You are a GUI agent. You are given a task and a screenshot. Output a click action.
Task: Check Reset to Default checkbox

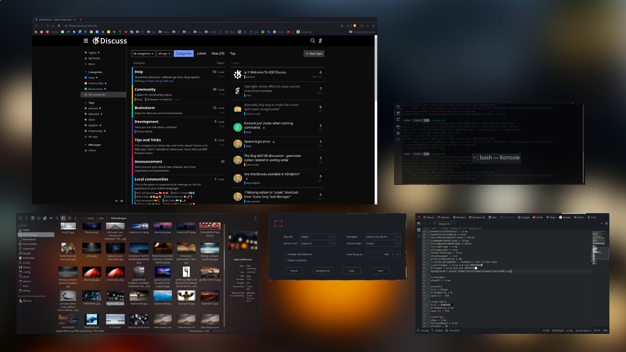[x=286, y=260]
